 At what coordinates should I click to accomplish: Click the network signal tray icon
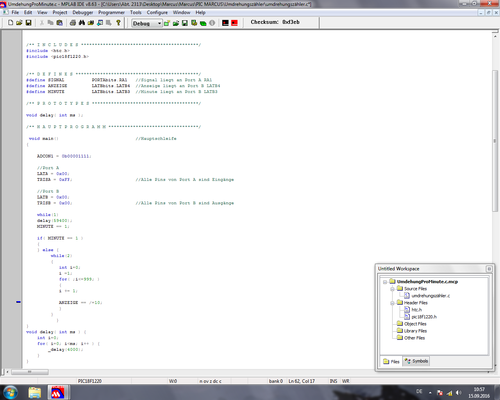point(449,393)
